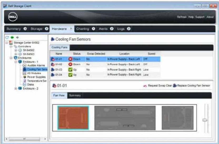Click the Refresh link in header
Screen dimensions: 219x144
click(182, 17)
